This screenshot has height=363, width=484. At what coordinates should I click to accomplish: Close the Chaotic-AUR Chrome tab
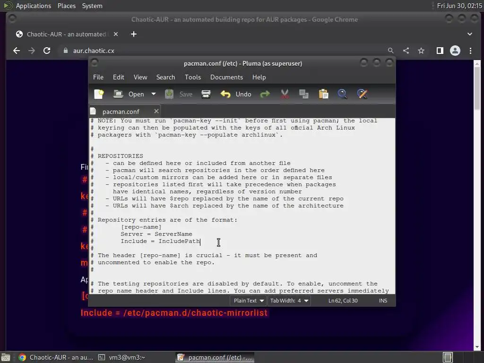pos(116,34)
